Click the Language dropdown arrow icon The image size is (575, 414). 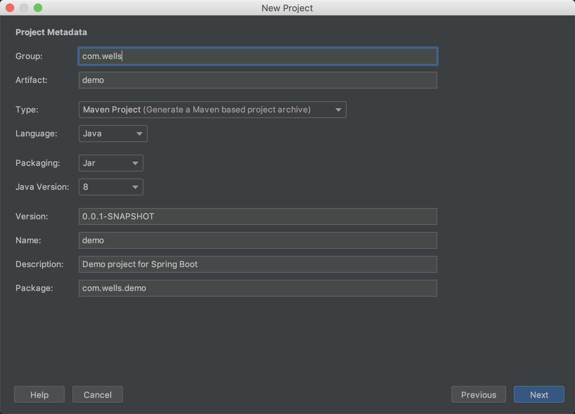[139, 134]
